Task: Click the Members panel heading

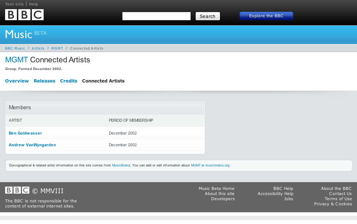Action: 20,107
